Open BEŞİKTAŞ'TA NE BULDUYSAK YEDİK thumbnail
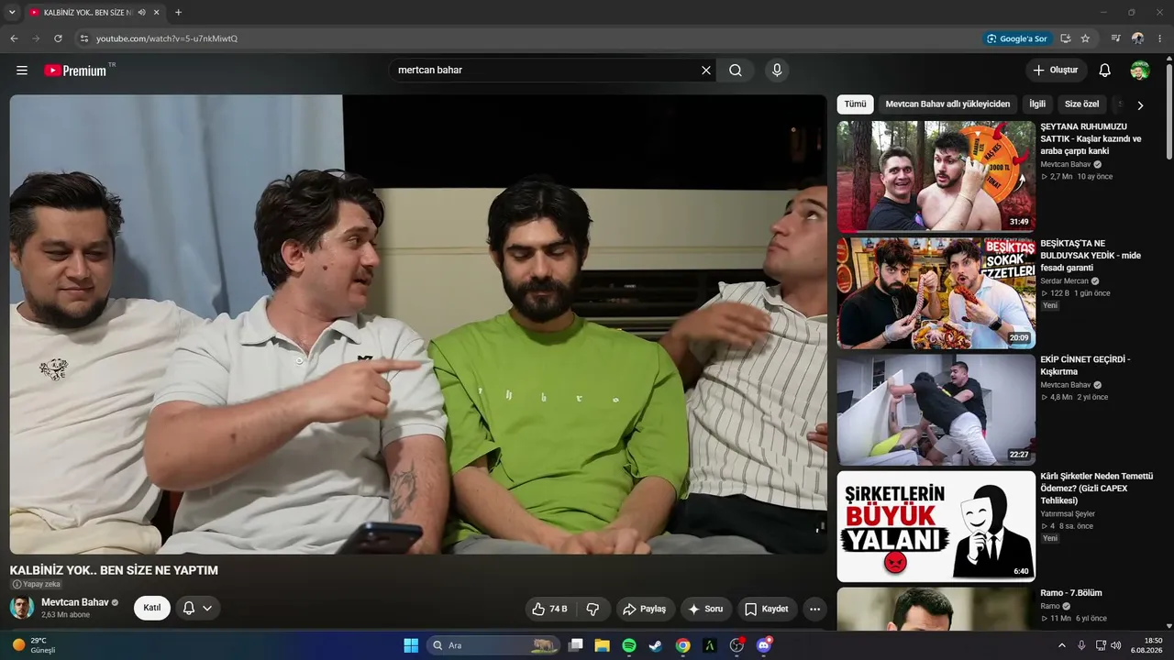 pyautogui.click(x=936, y=293)
